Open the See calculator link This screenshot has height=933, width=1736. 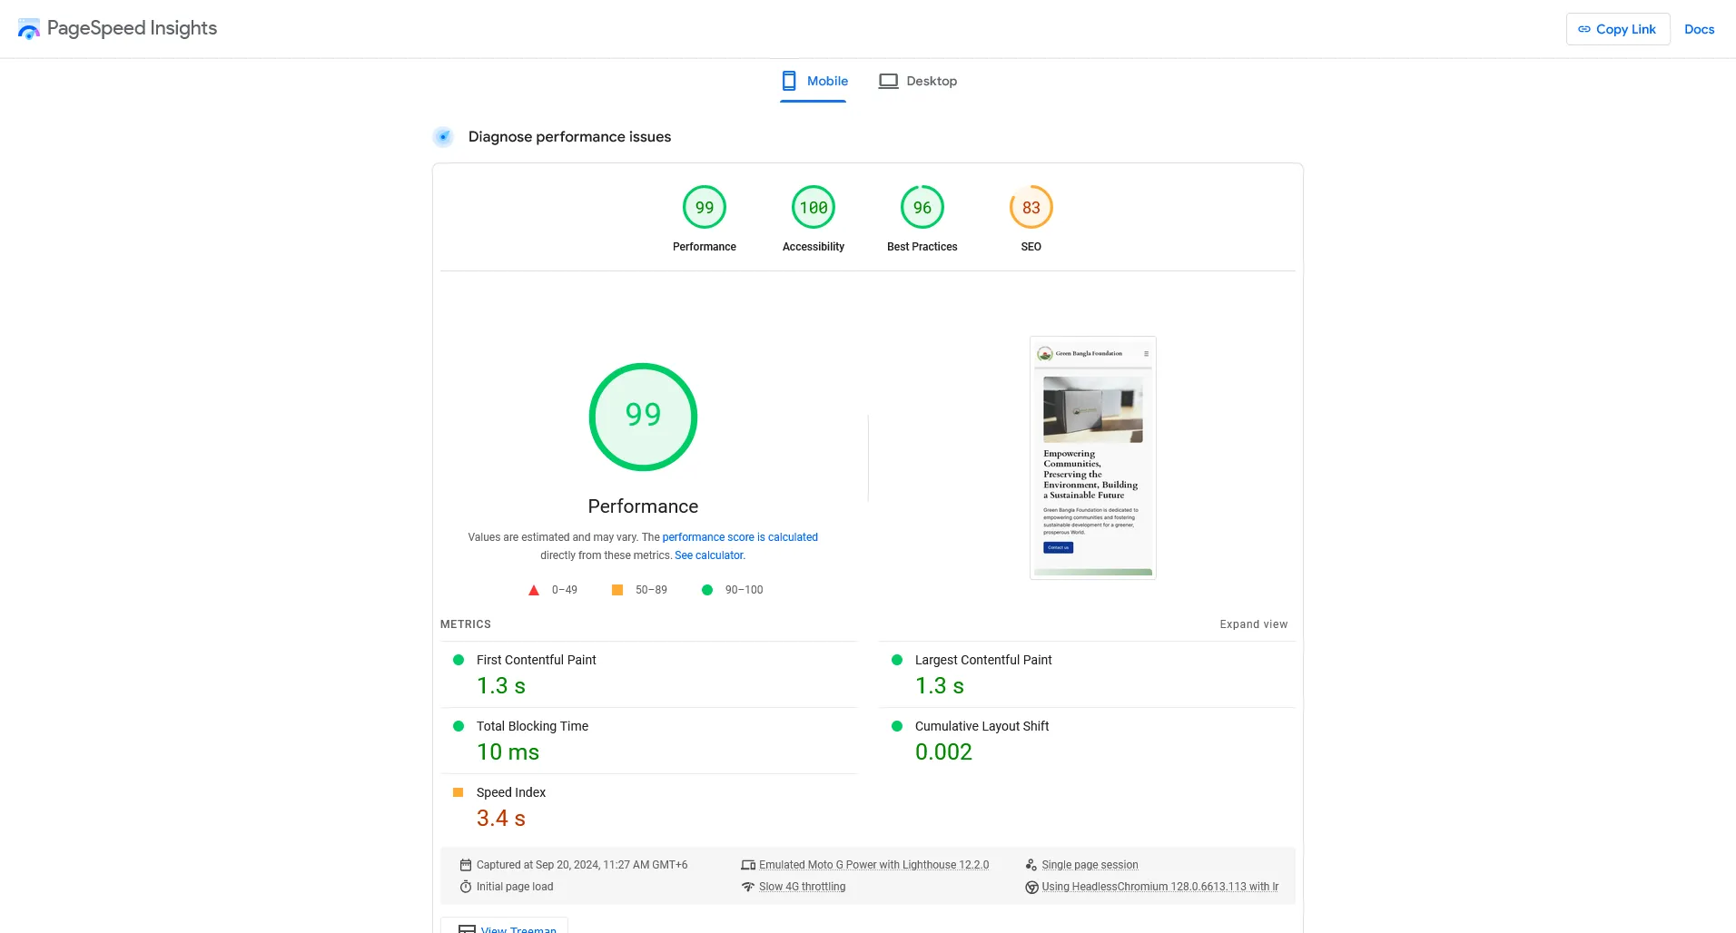708,555
